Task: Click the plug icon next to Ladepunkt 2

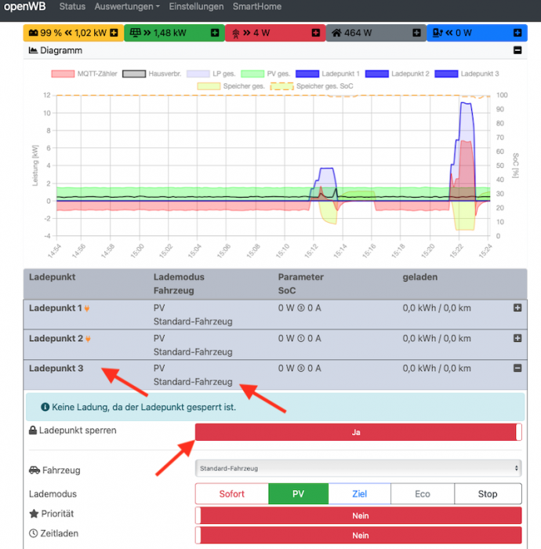Action: [88, 339]
